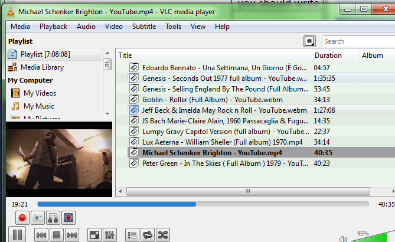Select Michael Schenker Brighton playlist row
395x242 pixels.
261,153
